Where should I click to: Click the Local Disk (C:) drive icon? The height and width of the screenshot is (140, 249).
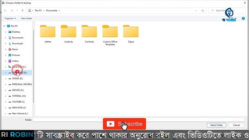[x=10, y=67]
